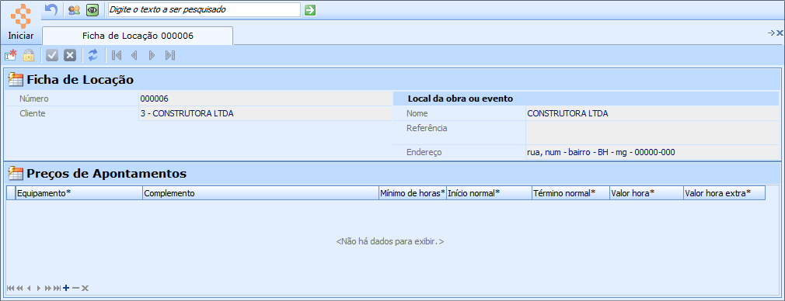Click the Mínimo de horas* column header
Screen dimensions: 785x301
click(x=413, y=193)
